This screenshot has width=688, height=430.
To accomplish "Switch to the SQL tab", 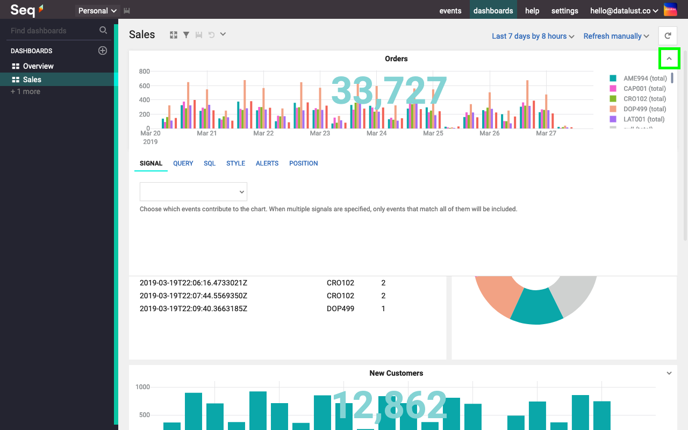I will pyautogui.click(x=210, y=163).
